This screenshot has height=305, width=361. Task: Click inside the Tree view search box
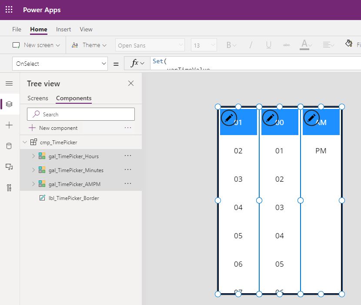pos(80,114)
